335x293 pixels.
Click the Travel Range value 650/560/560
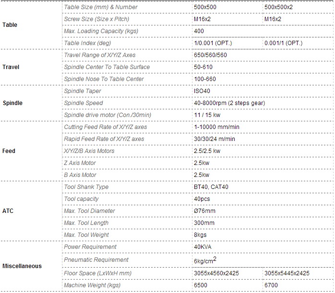click(210, 55)
